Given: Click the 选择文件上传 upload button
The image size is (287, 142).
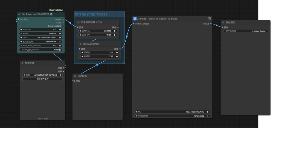Looking at the screenshot, I should [43, 79].
